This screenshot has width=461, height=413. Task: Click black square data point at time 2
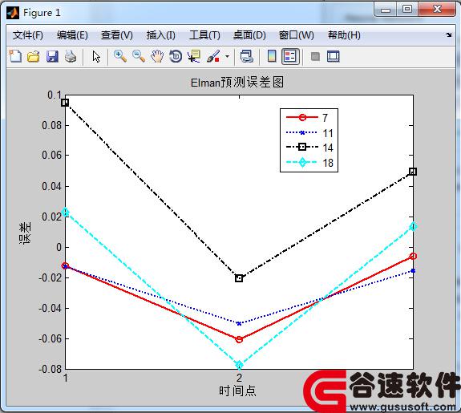(x=239, y=278)
